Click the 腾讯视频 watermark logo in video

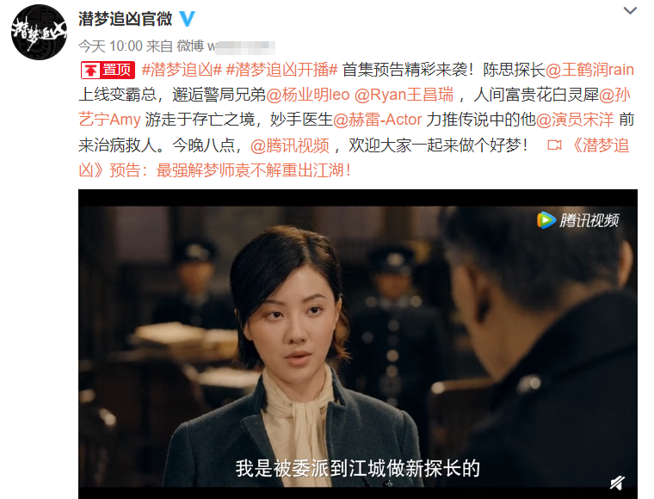tap(577, 220)
